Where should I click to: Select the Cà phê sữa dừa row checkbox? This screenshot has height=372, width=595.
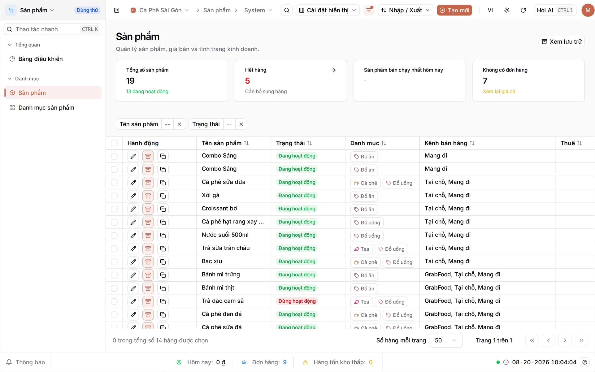[114, 183]
